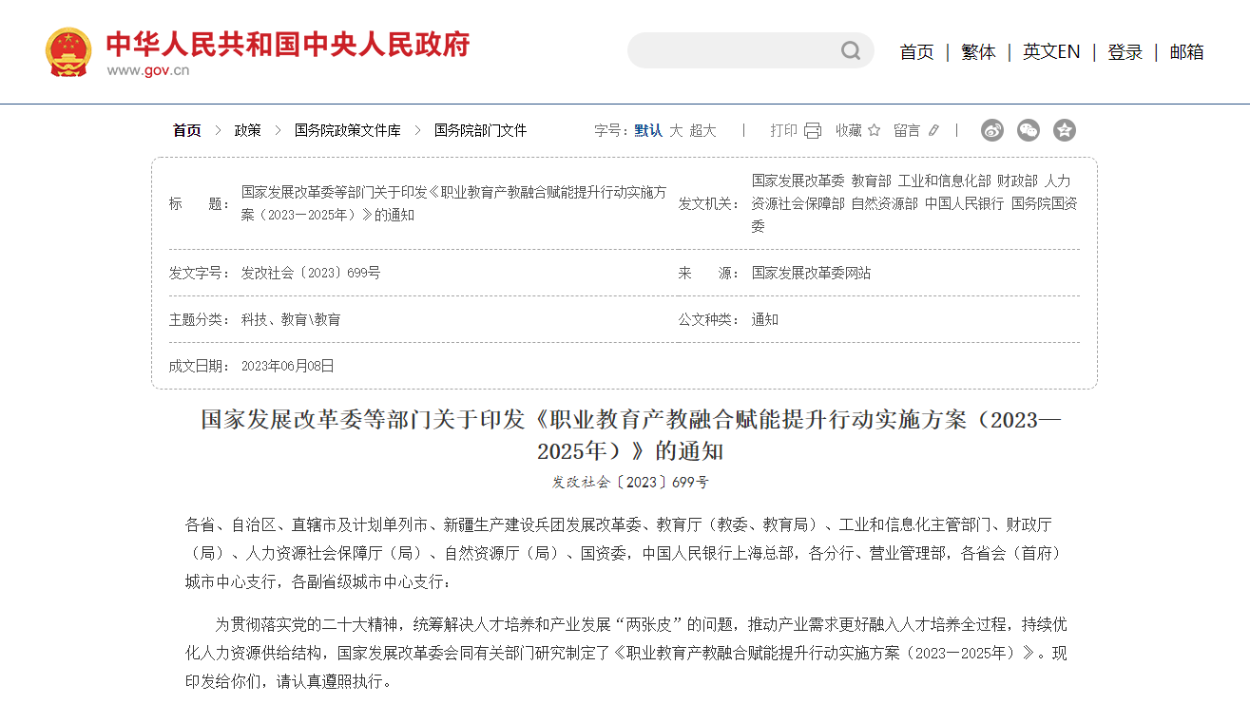1250x704 pixels.
Task: Share to WeChat via the WeChat icon
Action: (1029, 130)
